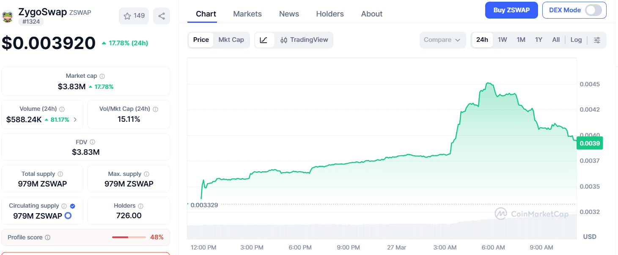Enable Log scale on the chart

tap(576, 39)
